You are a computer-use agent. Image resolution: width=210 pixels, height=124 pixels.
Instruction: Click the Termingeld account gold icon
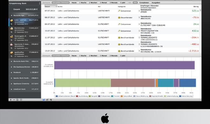pos(11,36)
